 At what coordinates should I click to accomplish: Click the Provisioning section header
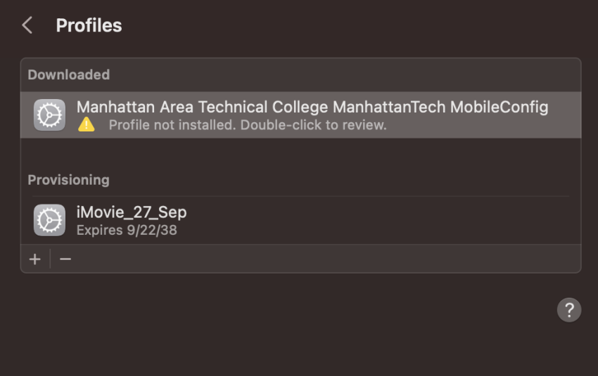tap(69, 180)
